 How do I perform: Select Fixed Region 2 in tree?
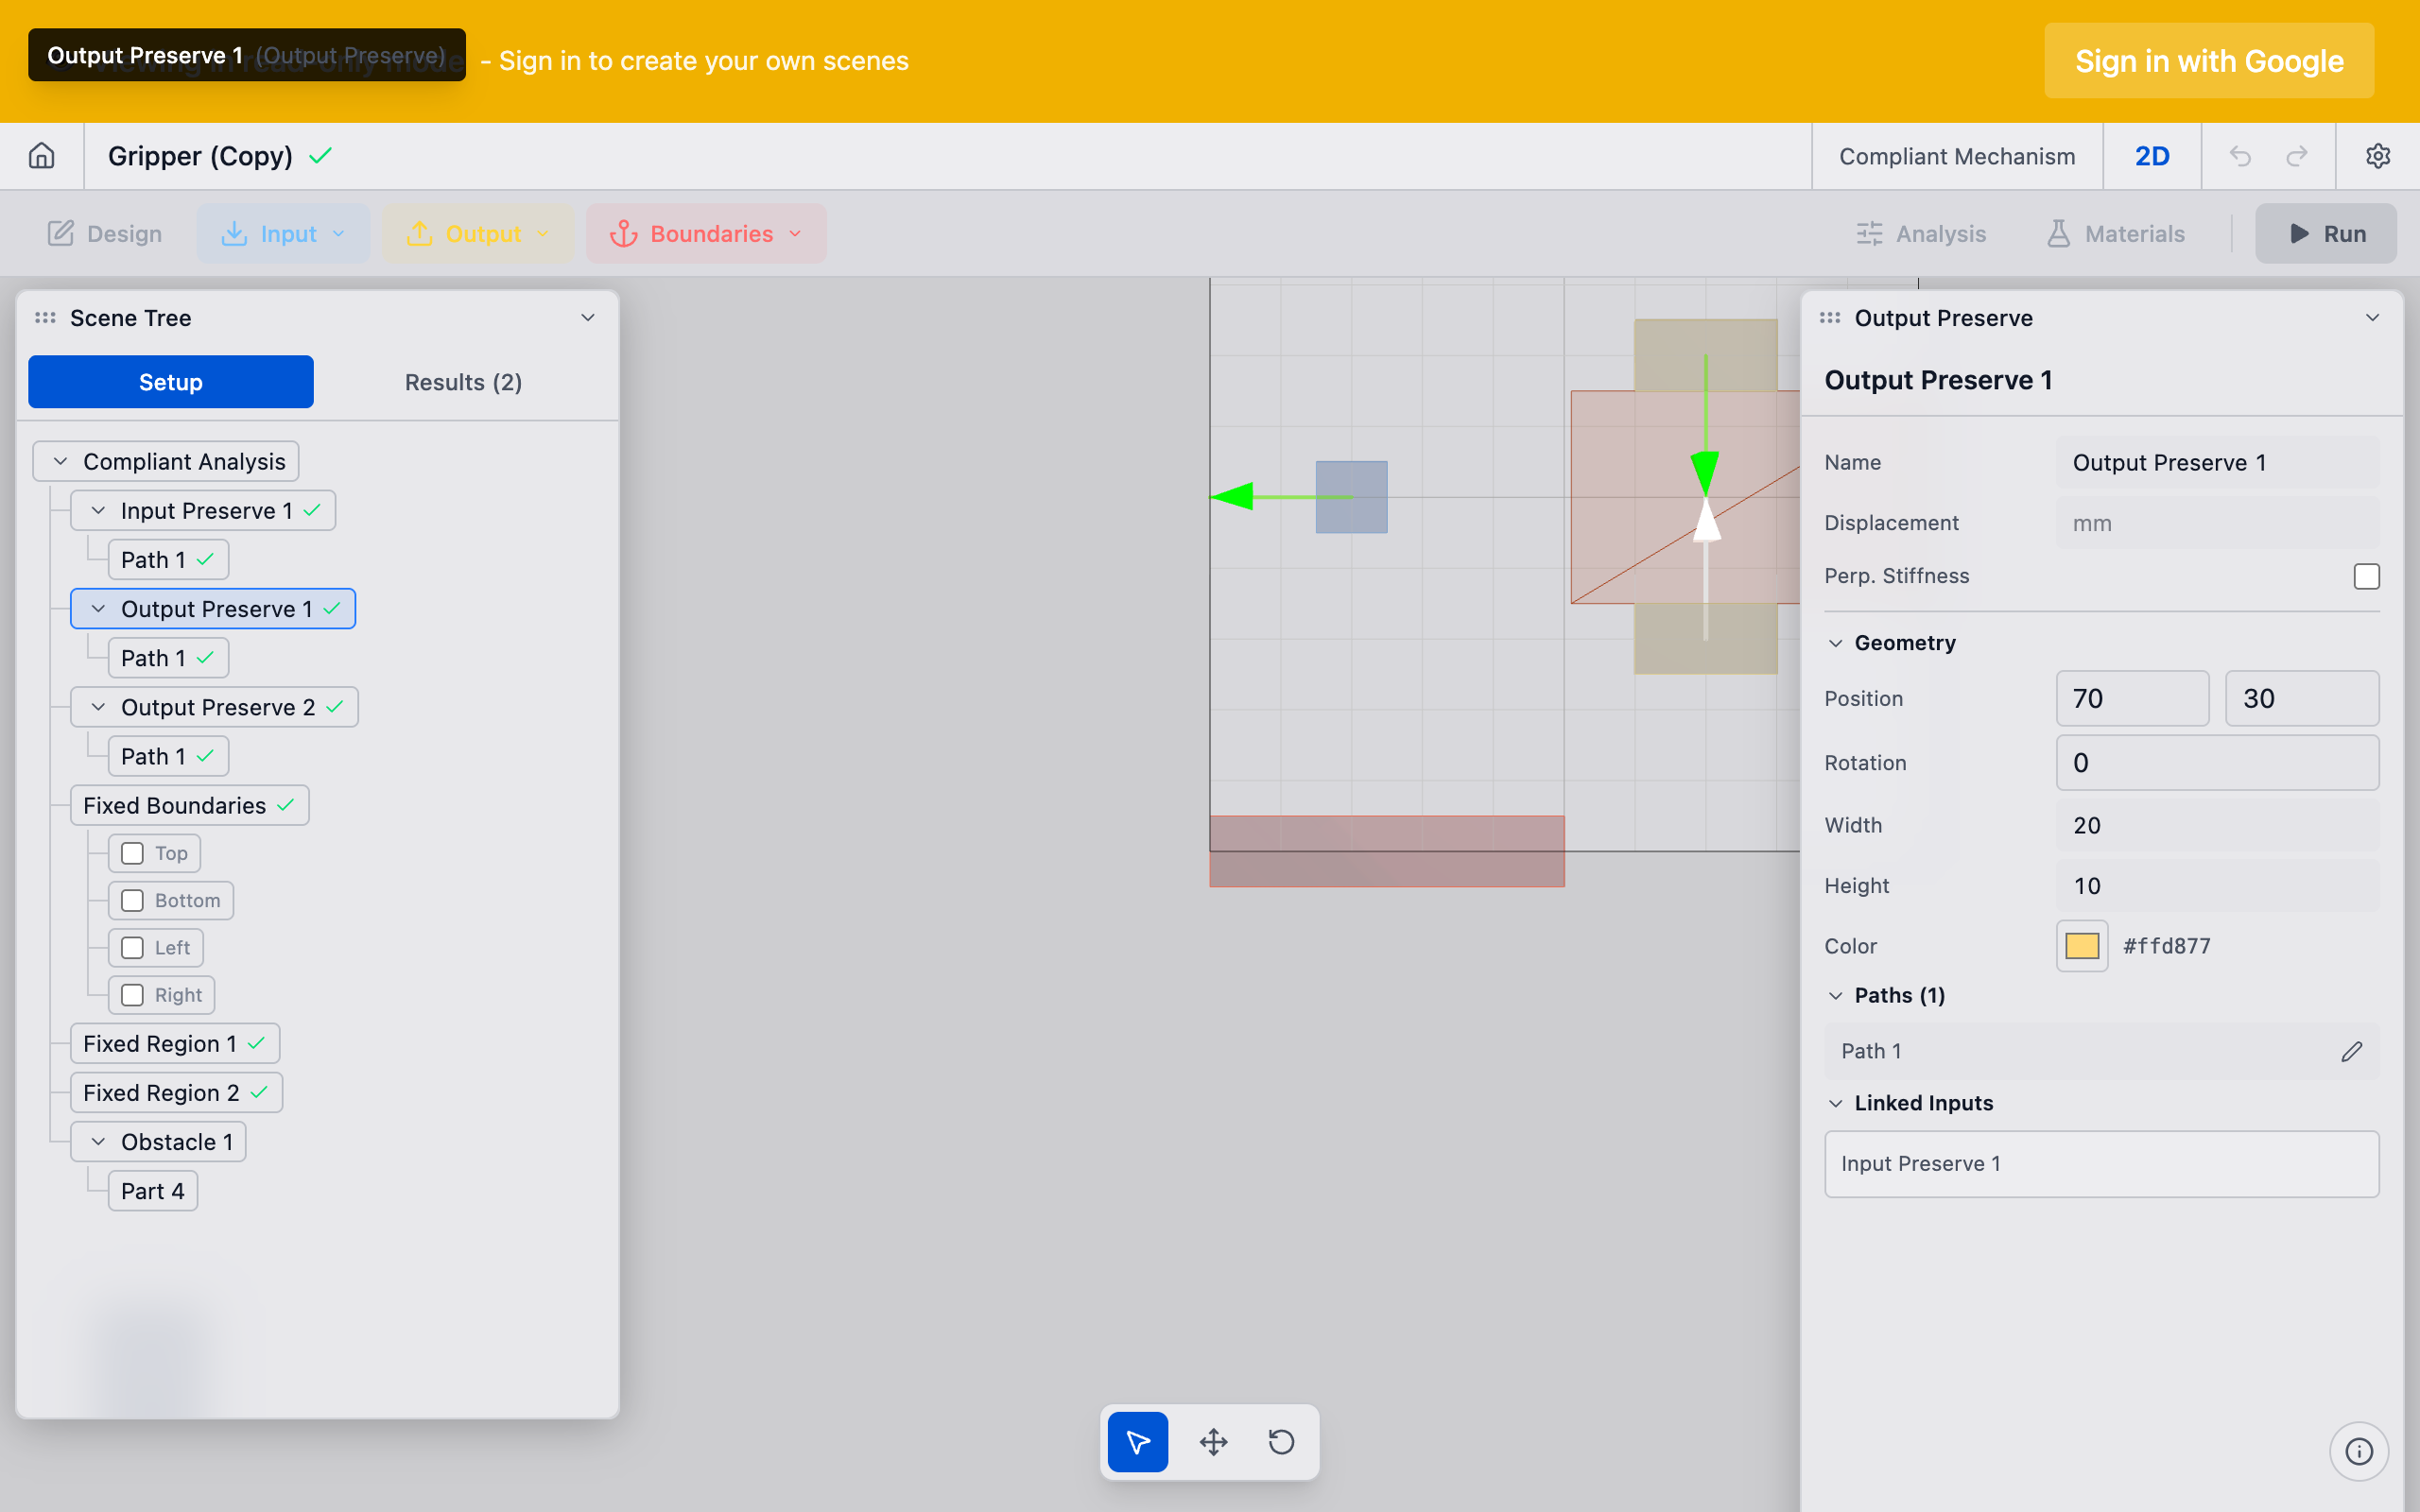coord(176,1092)
